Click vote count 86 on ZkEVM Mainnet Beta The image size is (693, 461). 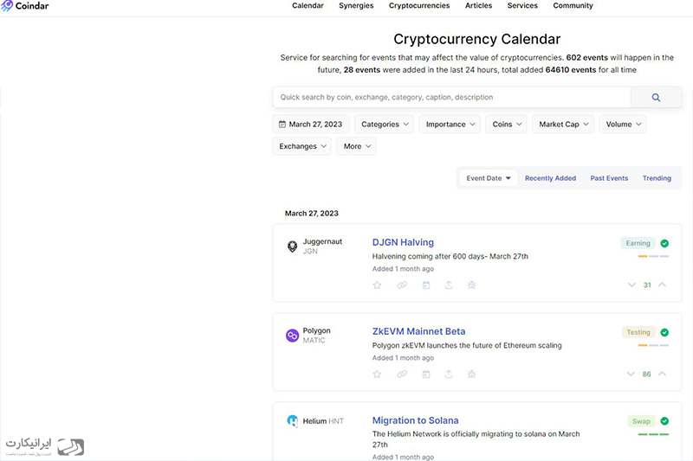646,375
